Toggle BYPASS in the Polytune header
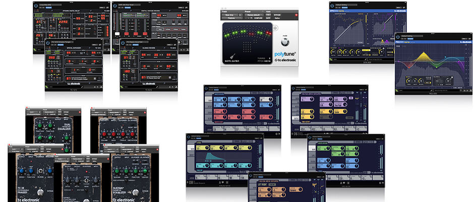474x202 pixels. point(277,15)
